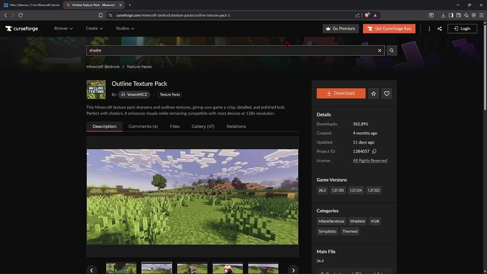The width and height of the screenshot is (487, 274).
Task: Click the browser address bar URL
Action: 173,15
